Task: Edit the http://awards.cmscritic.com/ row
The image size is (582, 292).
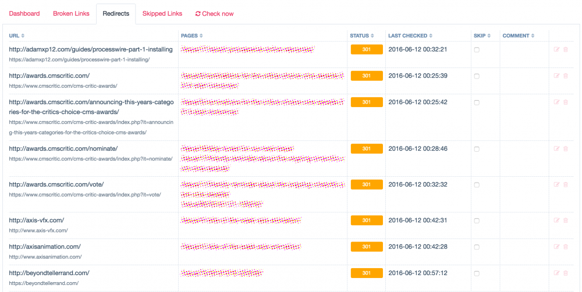Action: click(556, 76)
